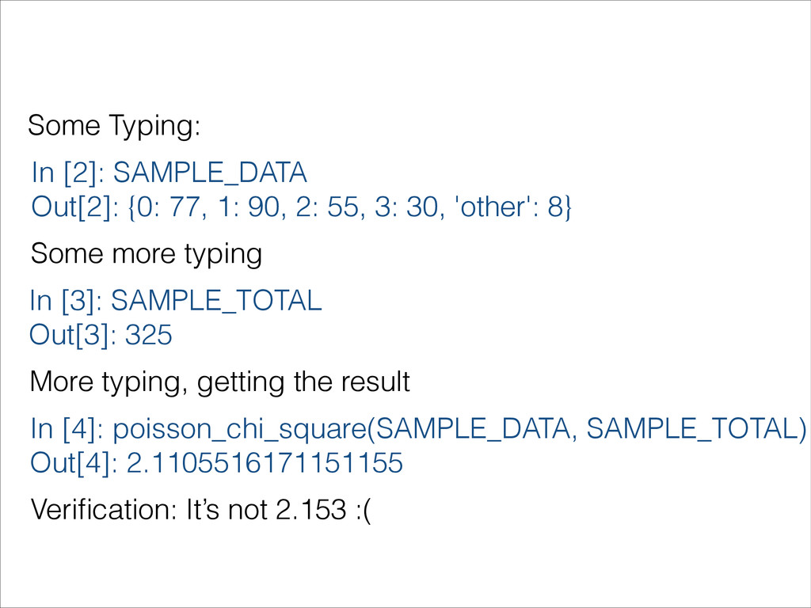The image size is (811, 608).
Task: Click the 'Some more typing' text
Action: click(x=147, y=254)
